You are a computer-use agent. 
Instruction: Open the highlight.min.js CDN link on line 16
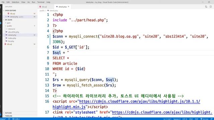point(139,101)
